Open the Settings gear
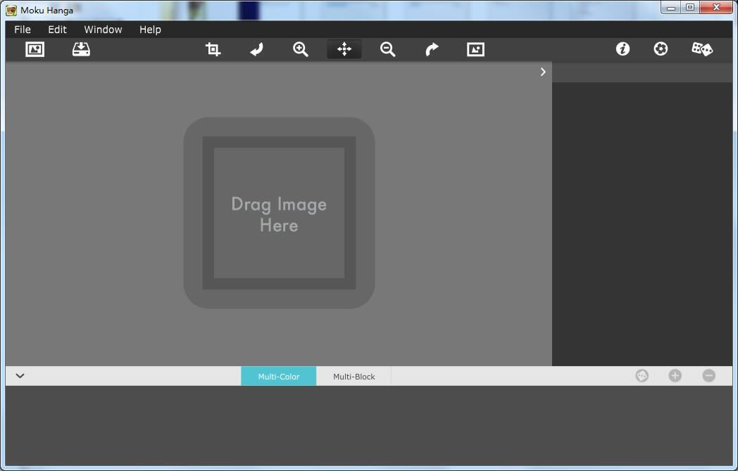 tap(660, 49)
